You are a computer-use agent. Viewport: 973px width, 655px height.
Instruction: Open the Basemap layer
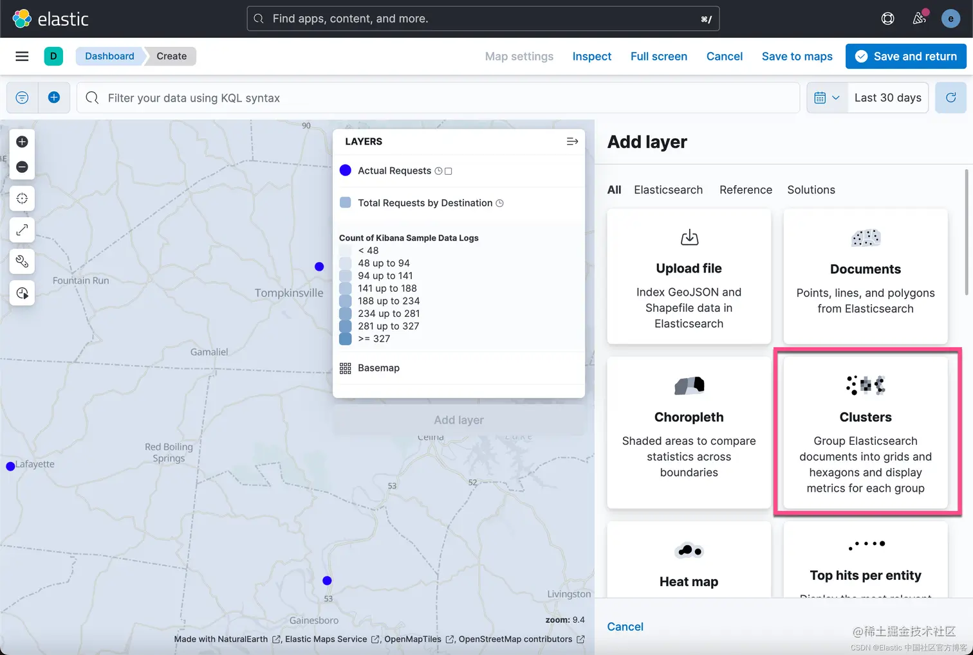coord(378,368)
